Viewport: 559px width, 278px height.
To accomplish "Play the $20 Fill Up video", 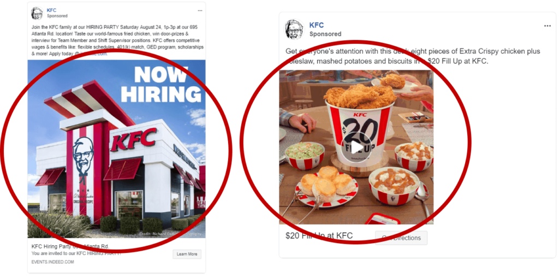I will click(x=357, y=147).
